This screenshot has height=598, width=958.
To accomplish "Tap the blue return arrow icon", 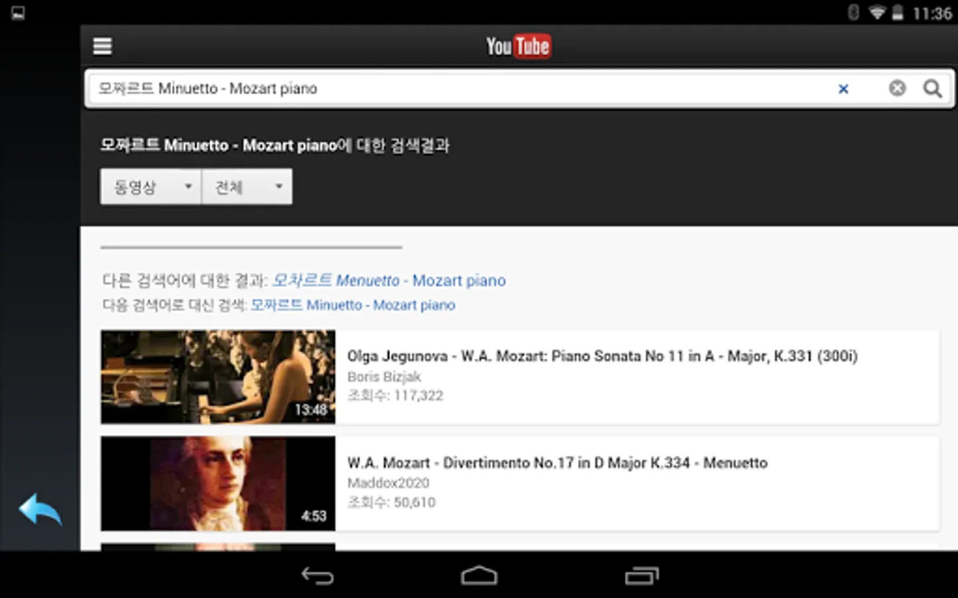I will click(x=40, y=510).
